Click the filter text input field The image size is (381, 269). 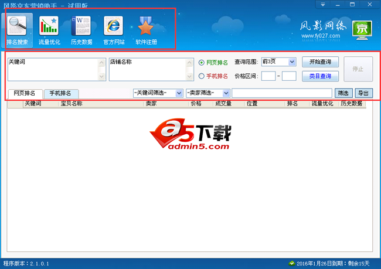click(282, 93)
